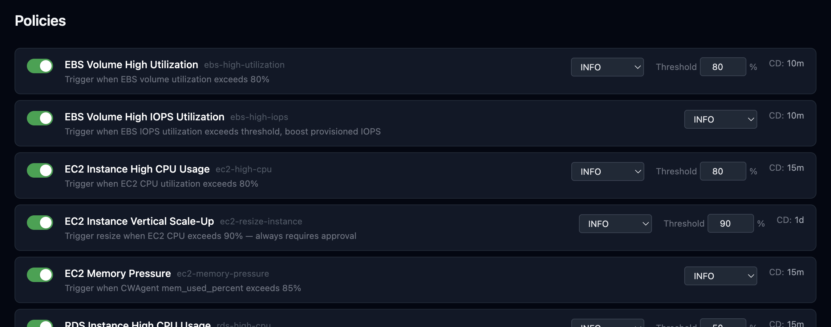Disable EC2 Instance Vertical Scale-Up policy toggle
The image size is (831, 327).
point(40,223)
